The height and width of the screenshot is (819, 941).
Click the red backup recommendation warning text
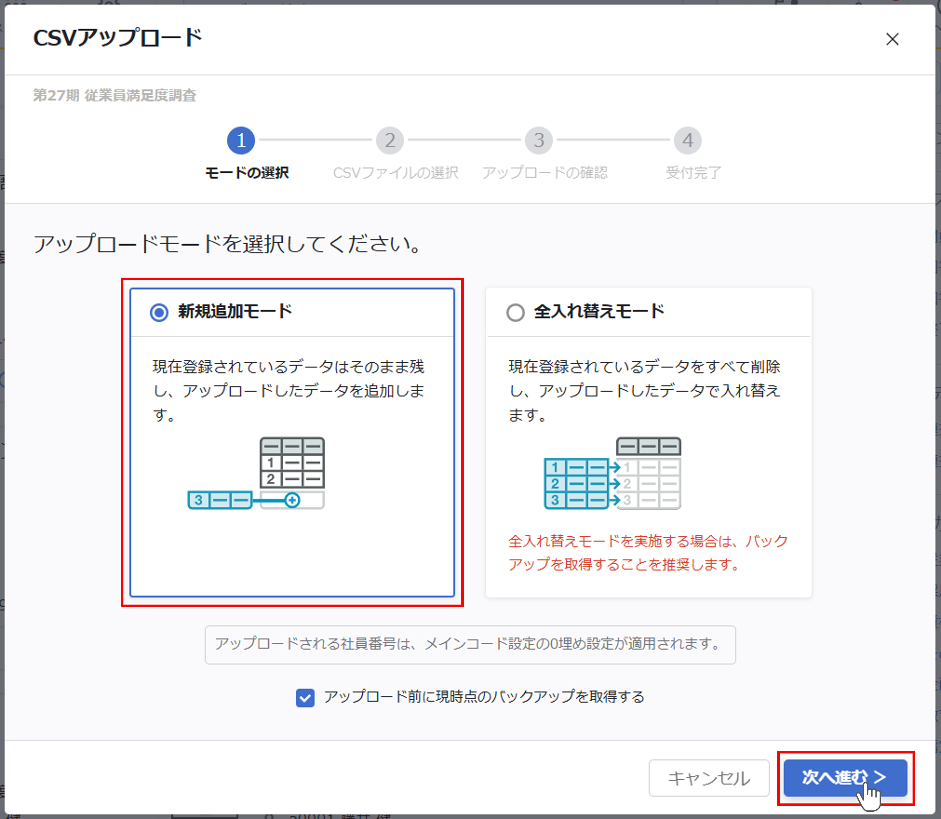[648, 553]
